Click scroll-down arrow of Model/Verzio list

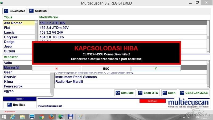click(208, 52)
